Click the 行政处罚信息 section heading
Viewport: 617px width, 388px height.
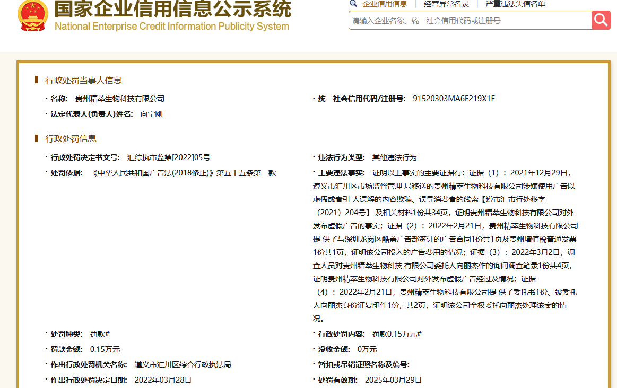71,138
